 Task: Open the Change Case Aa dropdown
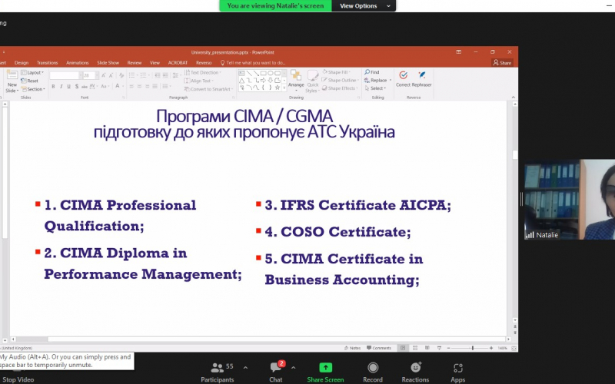105,86
